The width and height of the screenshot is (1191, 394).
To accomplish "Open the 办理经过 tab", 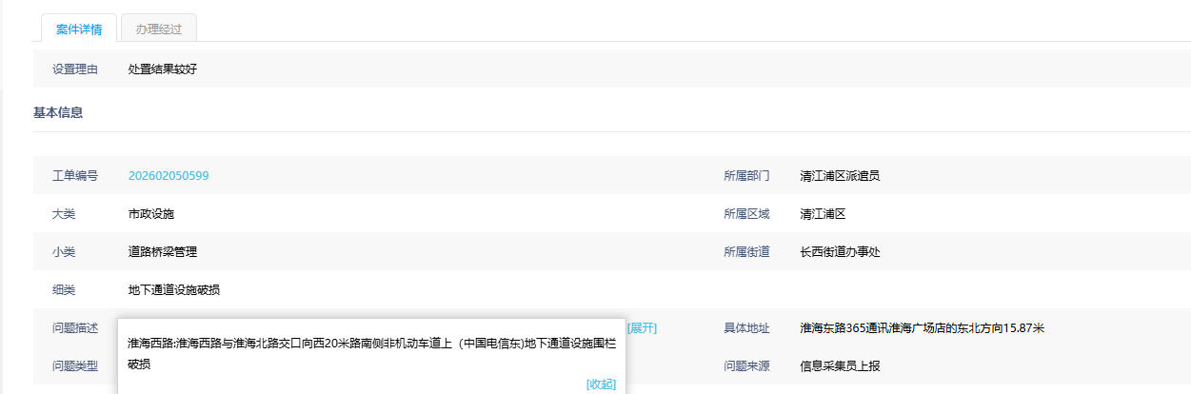I will pos(158,29).
